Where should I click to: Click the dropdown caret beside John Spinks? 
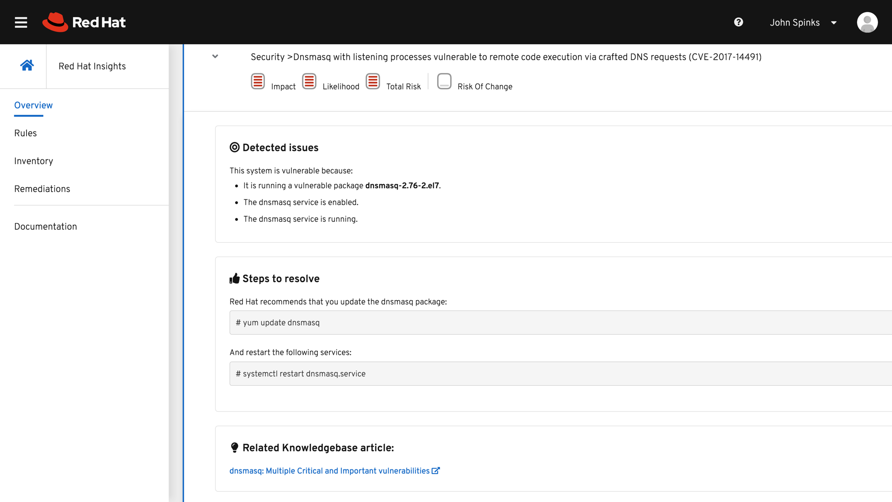tap(834, 23)
